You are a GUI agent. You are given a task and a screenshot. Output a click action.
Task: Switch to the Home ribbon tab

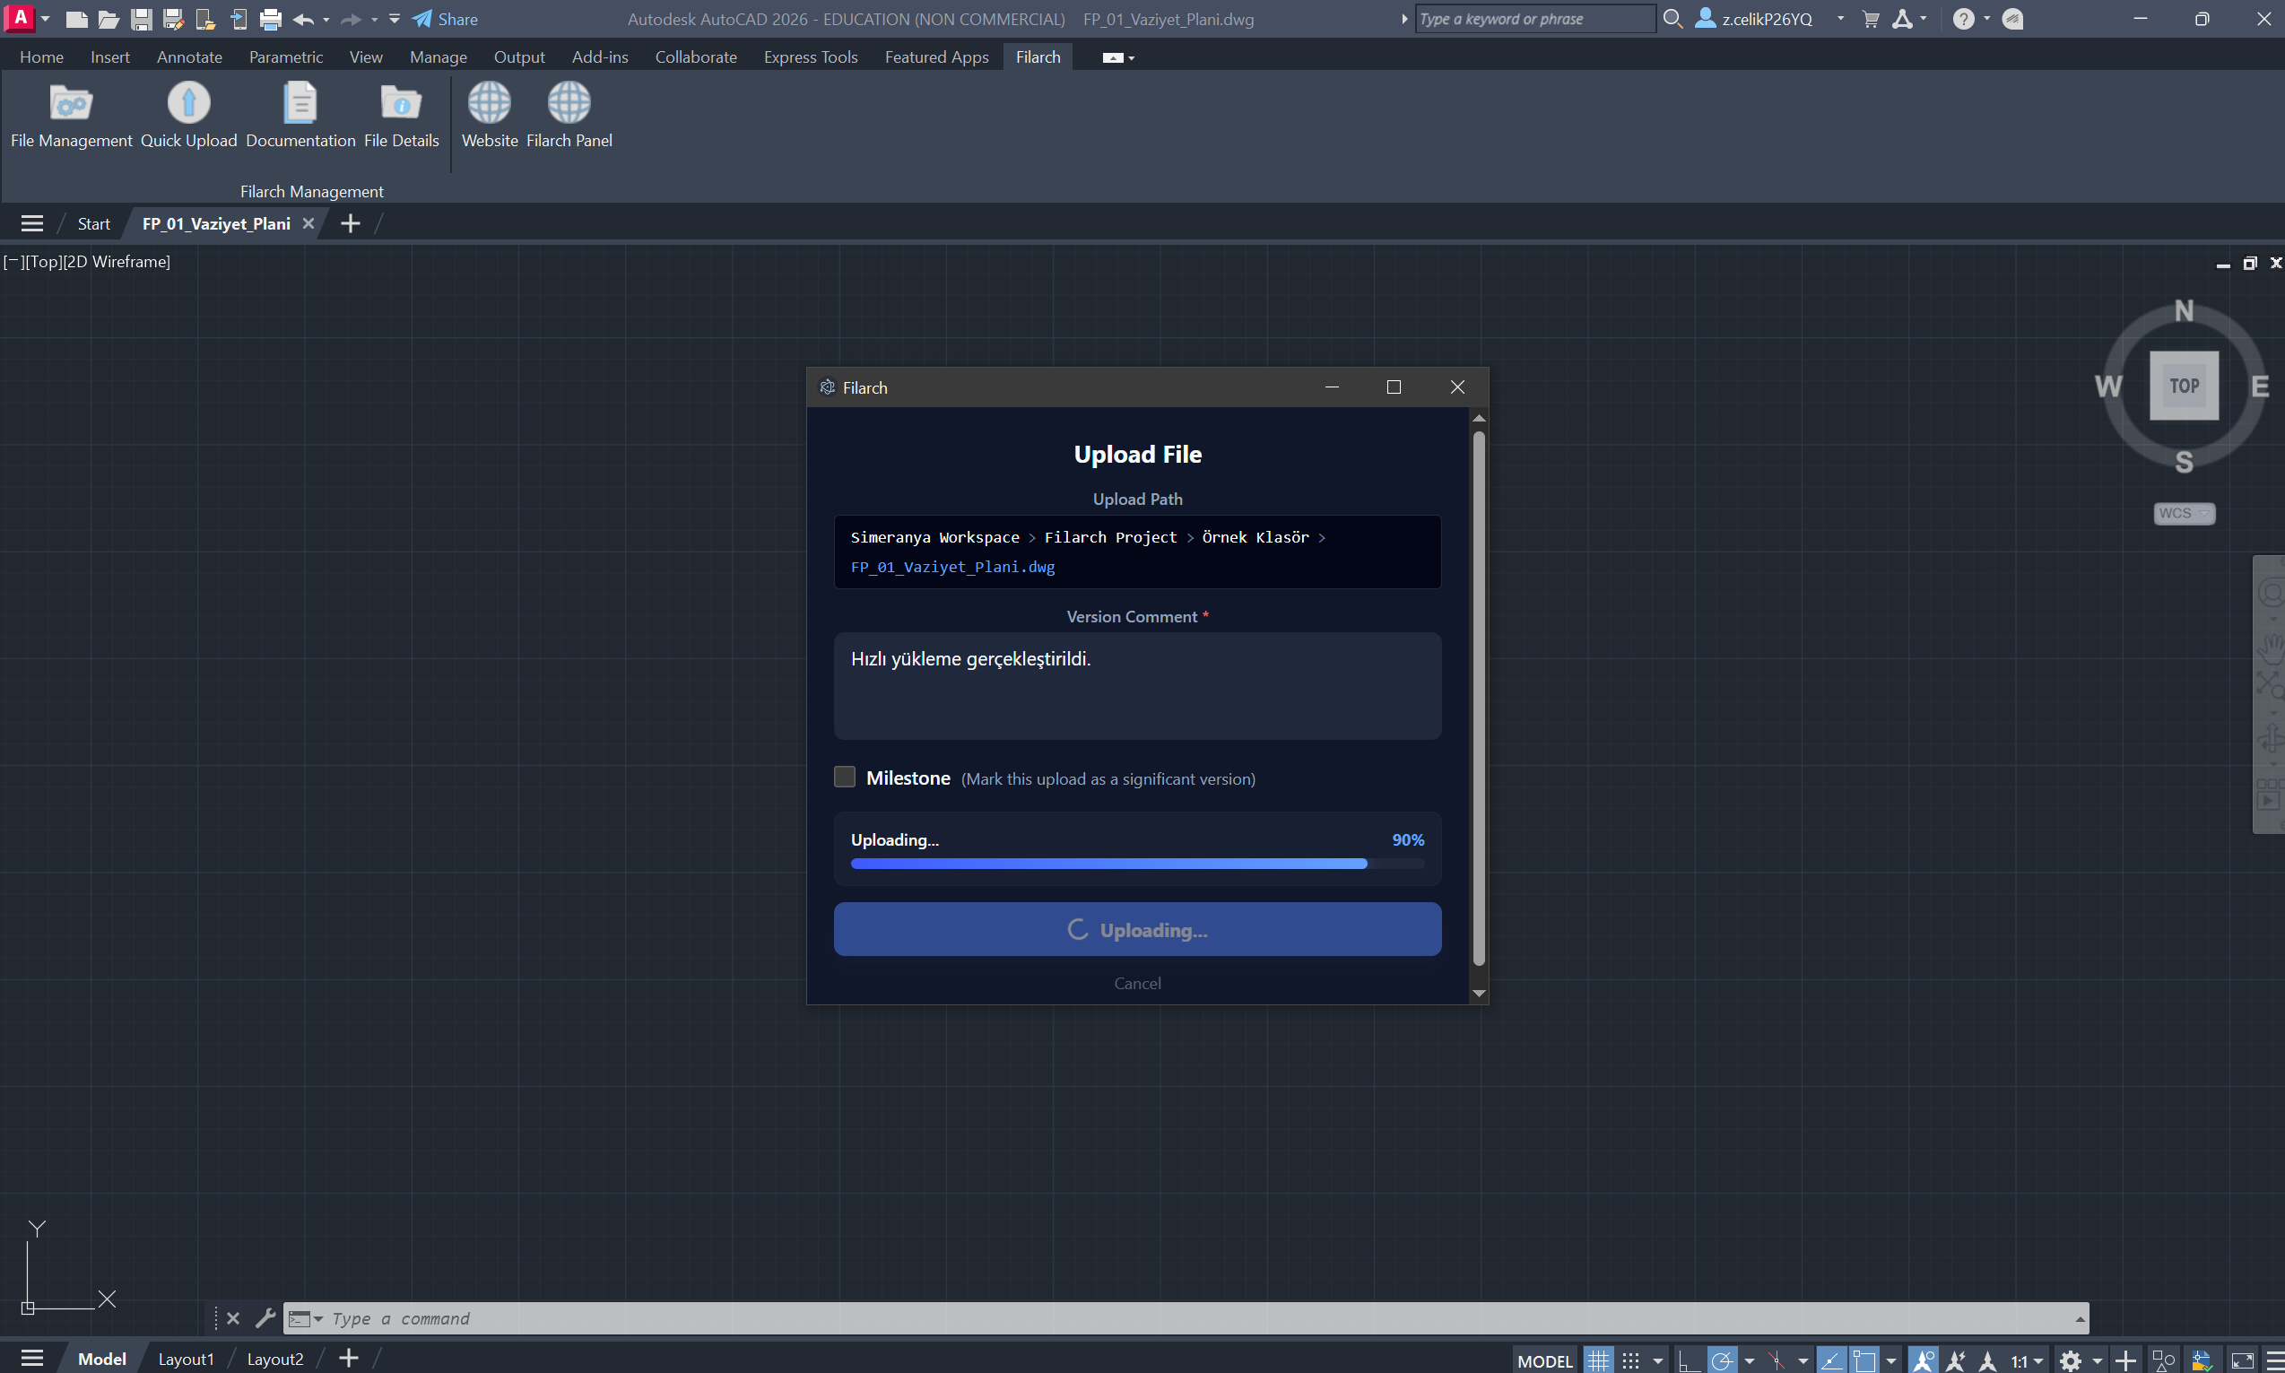[x=41, y=57]
